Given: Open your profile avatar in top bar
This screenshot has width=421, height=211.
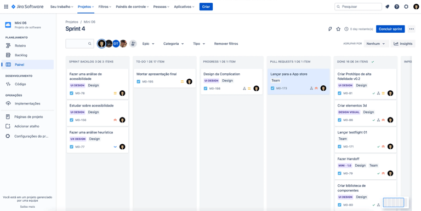Looking at the screenshot, I should click(x=416, y=7).
